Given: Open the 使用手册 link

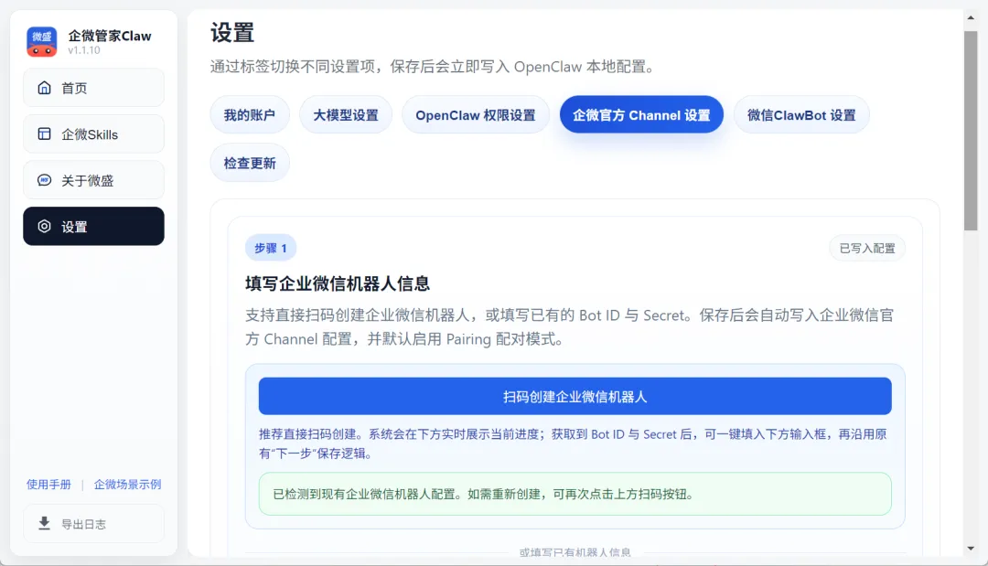Looking at the screenshot, I should [48, 484].
